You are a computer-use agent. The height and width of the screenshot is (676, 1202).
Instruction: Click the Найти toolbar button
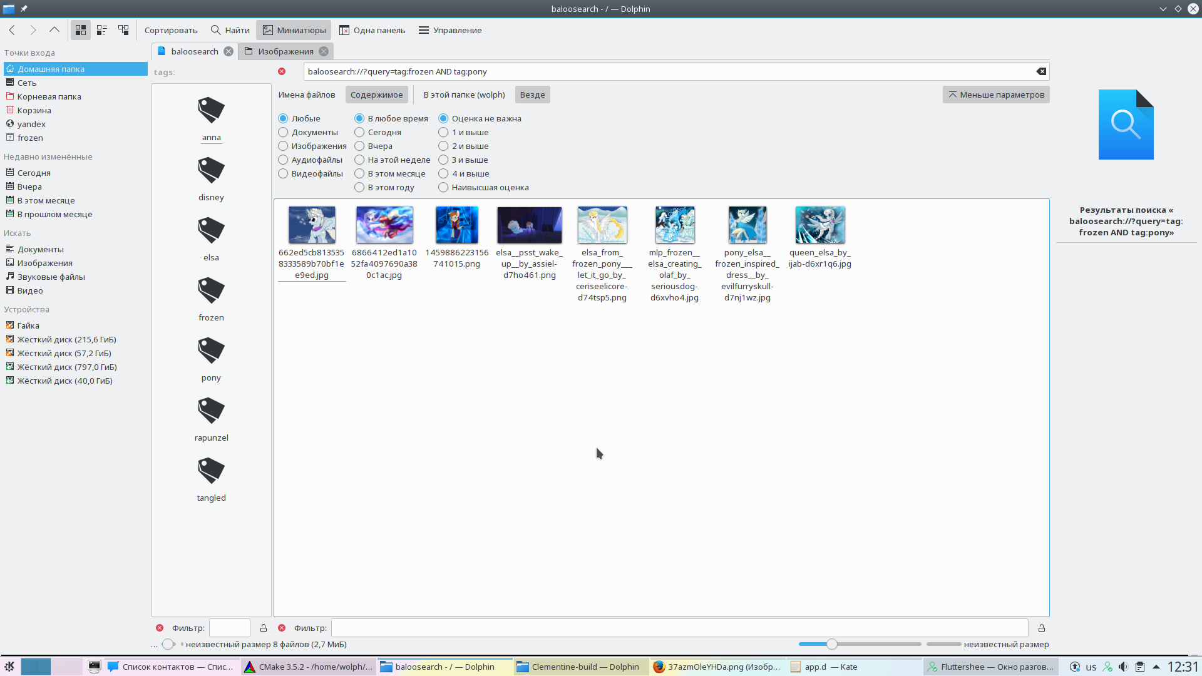coord(230,30)
